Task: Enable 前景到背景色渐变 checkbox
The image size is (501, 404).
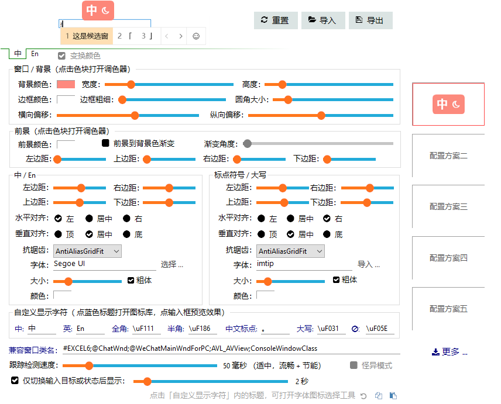Action: [x=106, y=143]
